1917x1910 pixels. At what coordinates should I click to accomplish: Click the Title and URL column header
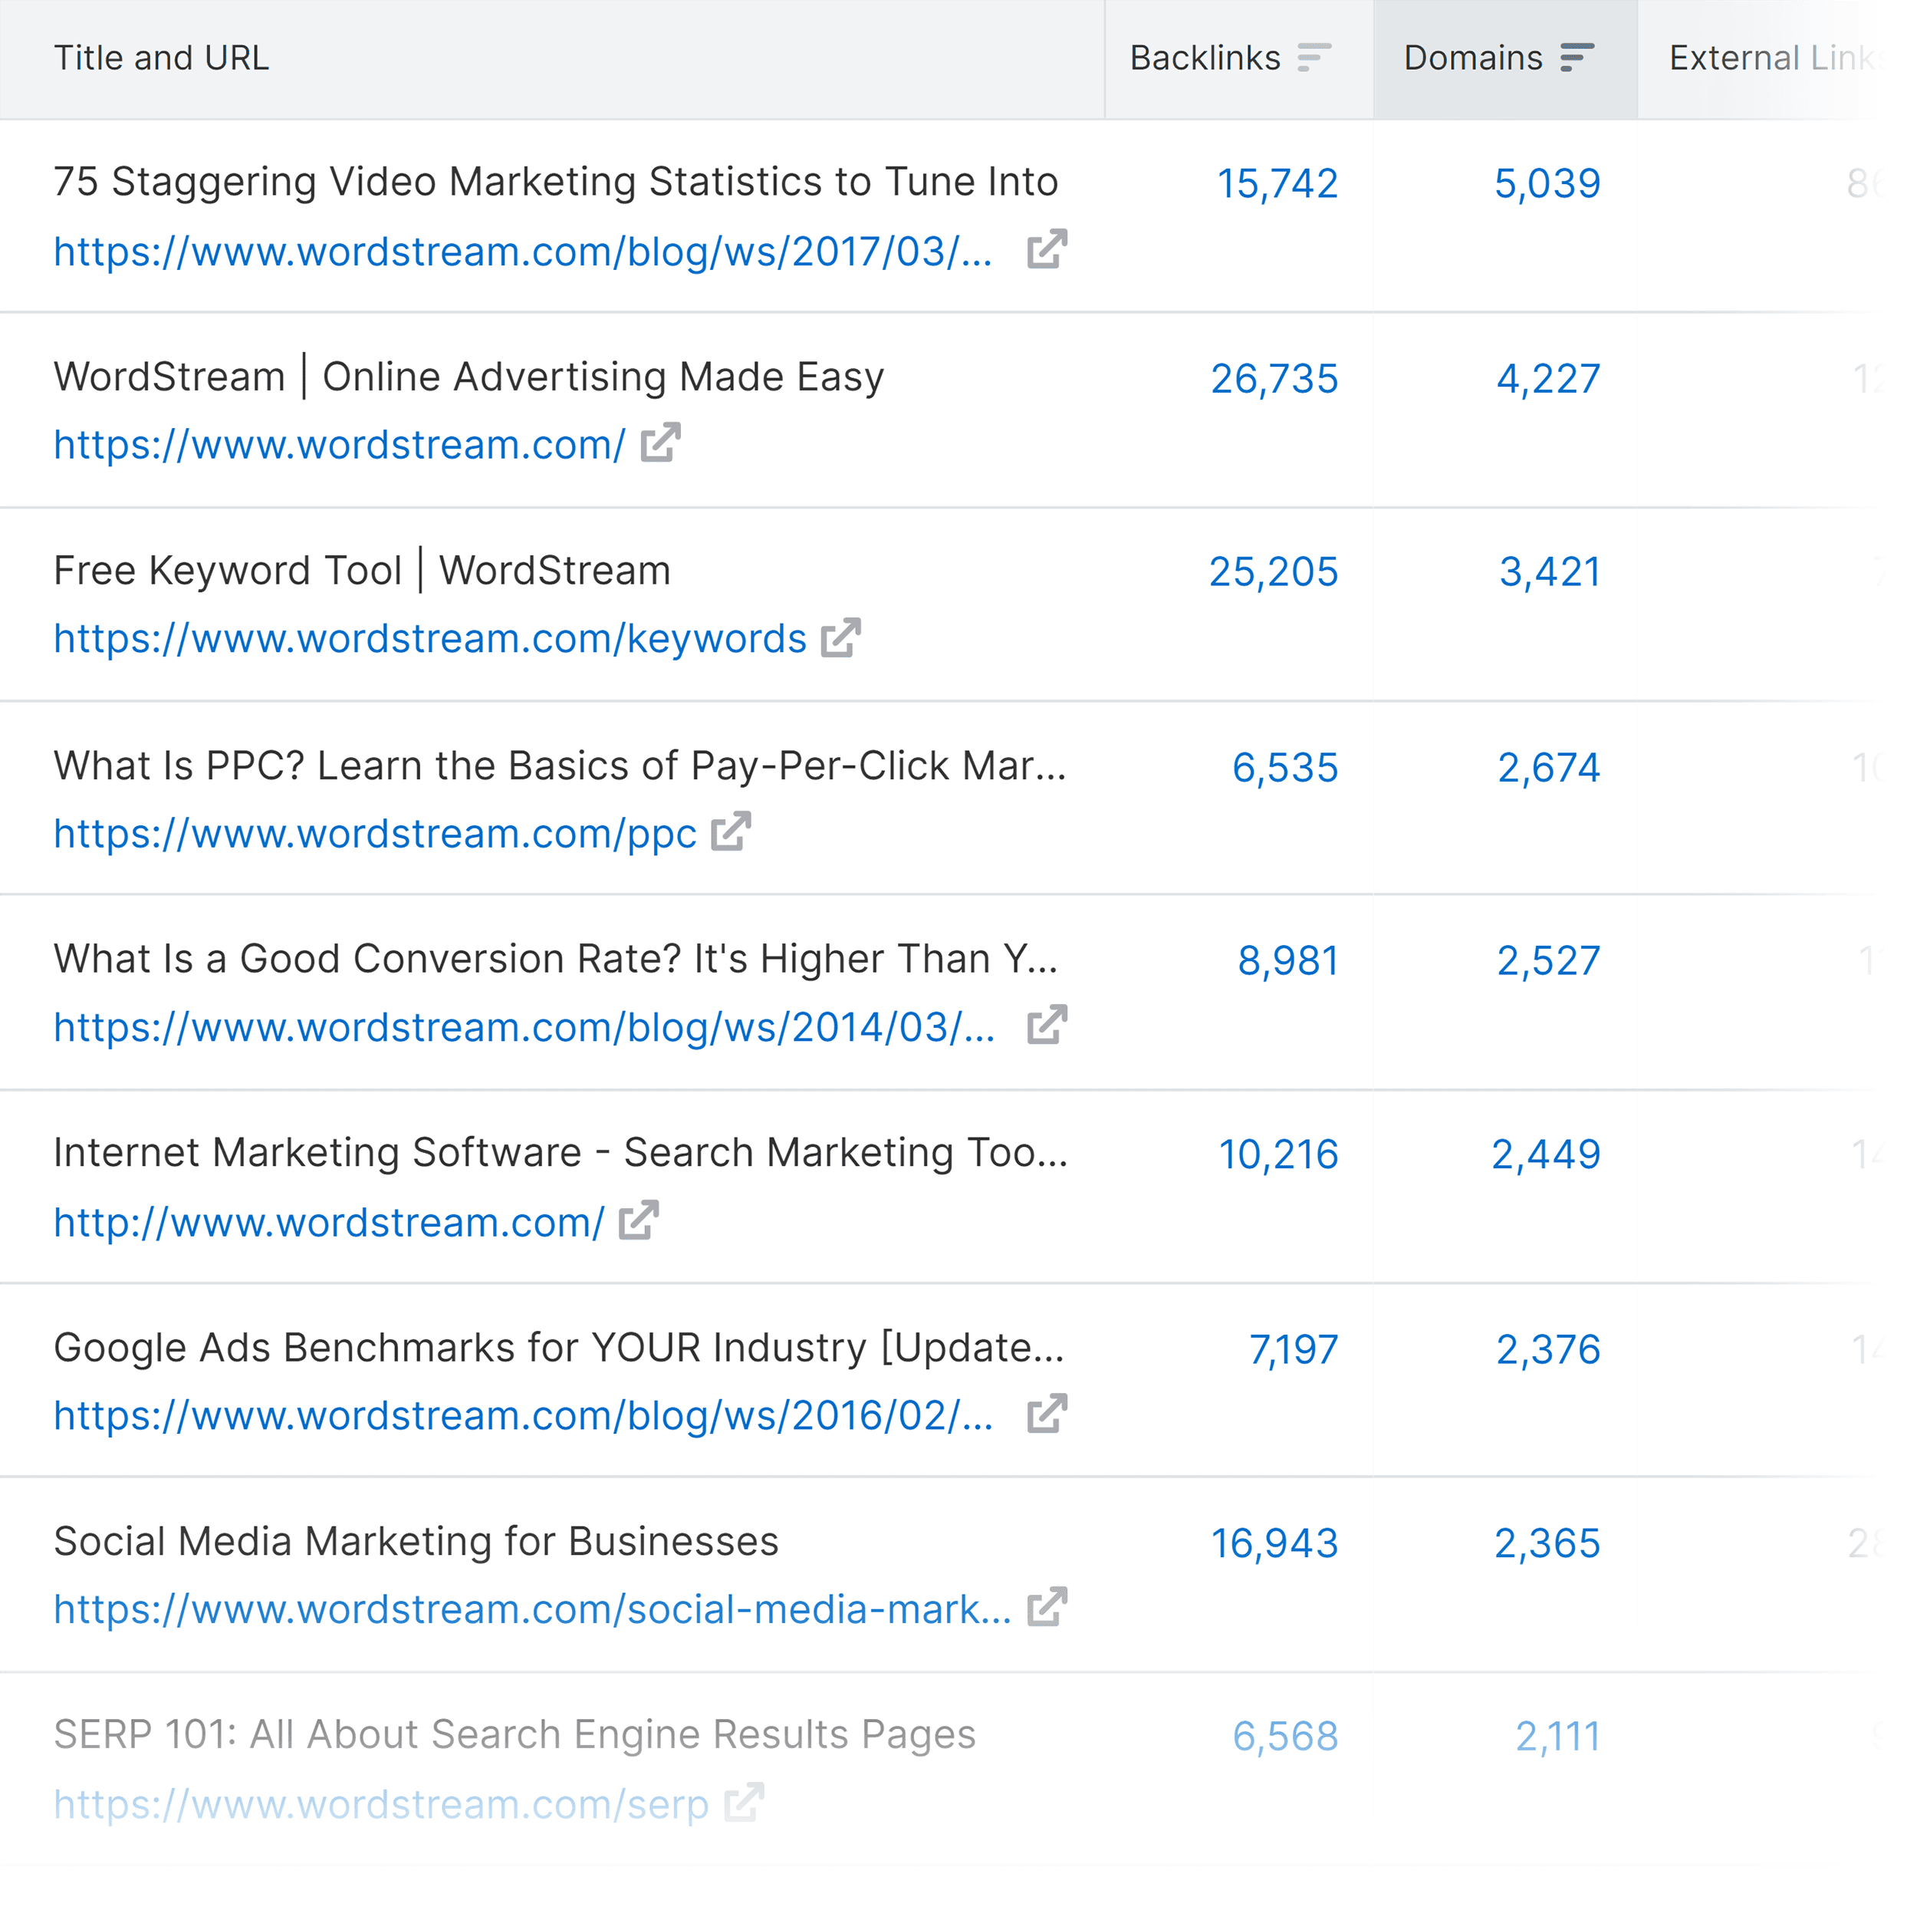click(x=161, y=58)
